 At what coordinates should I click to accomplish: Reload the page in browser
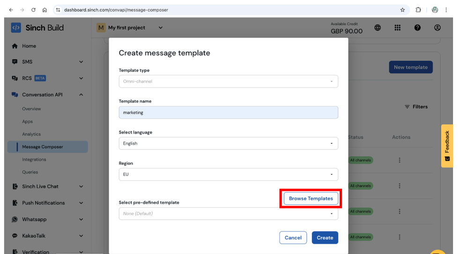click(x=33, y=10)
